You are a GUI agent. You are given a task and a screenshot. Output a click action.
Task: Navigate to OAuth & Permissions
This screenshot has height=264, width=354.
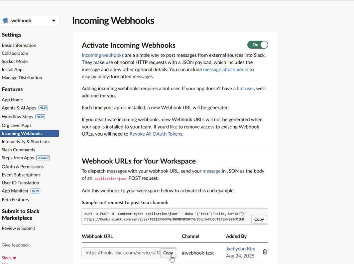[23, 166]
